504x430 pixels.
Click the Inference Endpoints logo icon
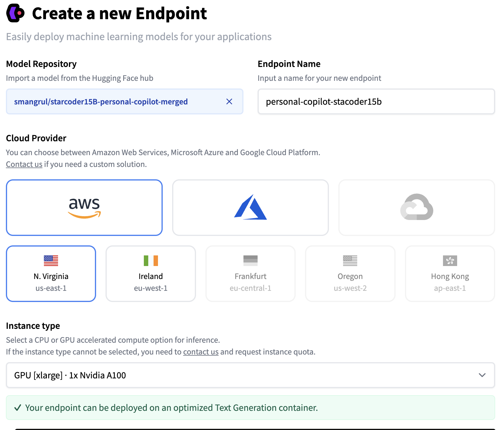click(15, 13)
